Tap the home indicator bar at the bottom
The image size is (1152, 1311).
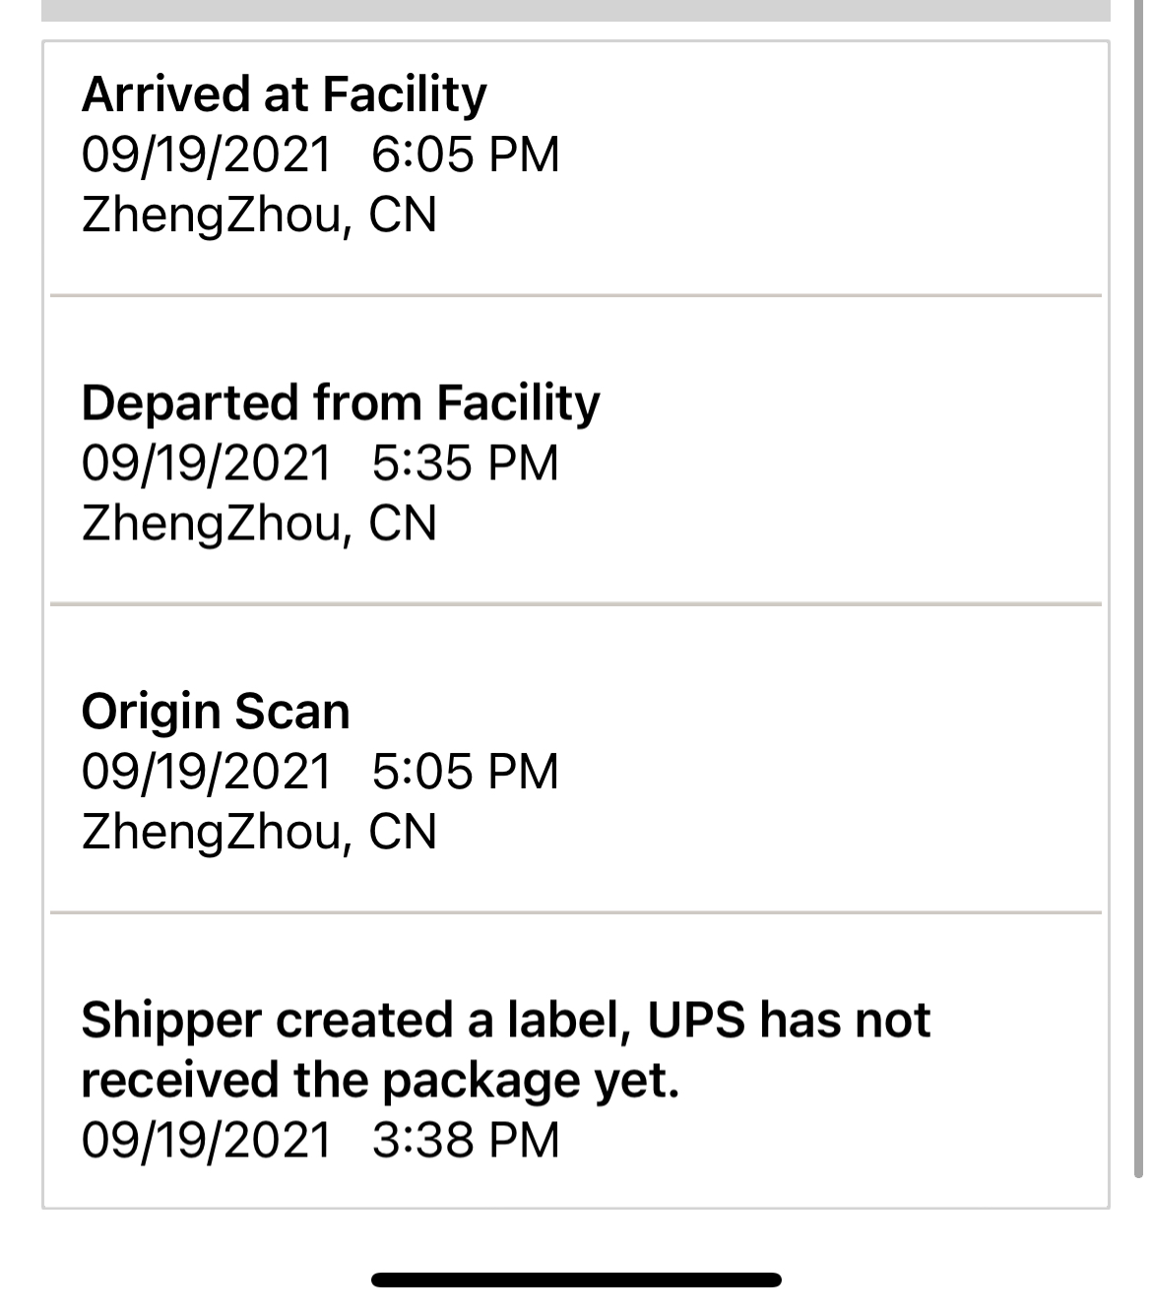click(x=576, y=1280)
